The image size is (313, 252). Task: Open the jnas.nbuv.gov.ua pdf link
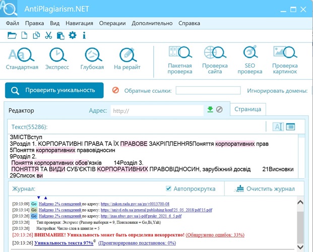(x=141, y=216)
